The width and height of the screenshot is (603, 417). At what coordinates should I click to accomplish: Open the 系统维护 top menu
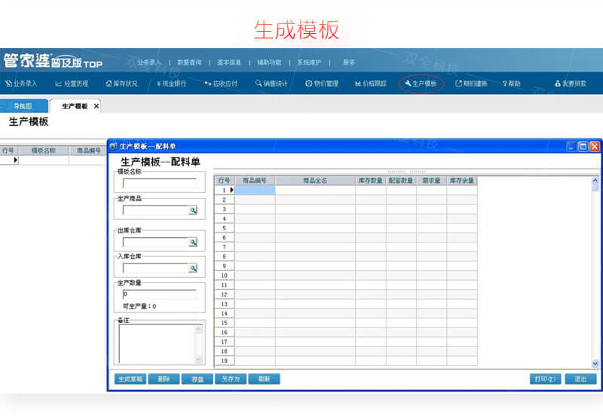point(309,62)
